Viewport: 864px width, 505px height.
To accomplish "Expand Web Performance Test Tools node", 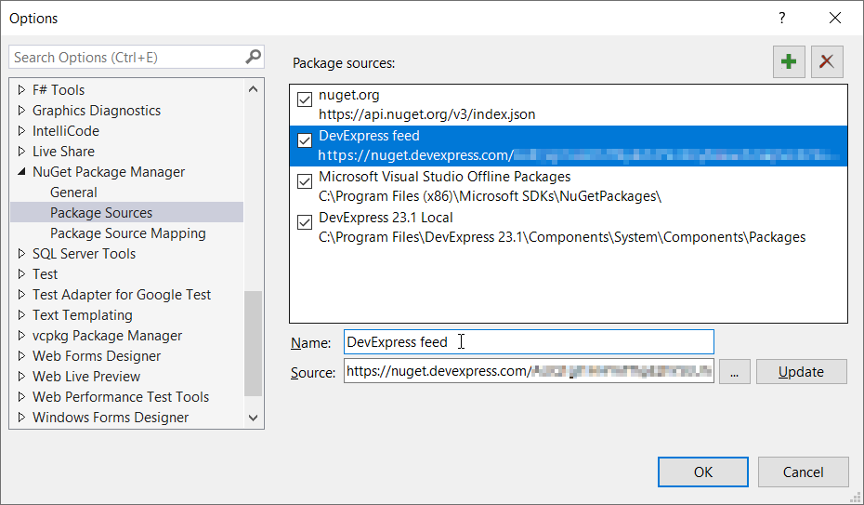I will 21,396.
